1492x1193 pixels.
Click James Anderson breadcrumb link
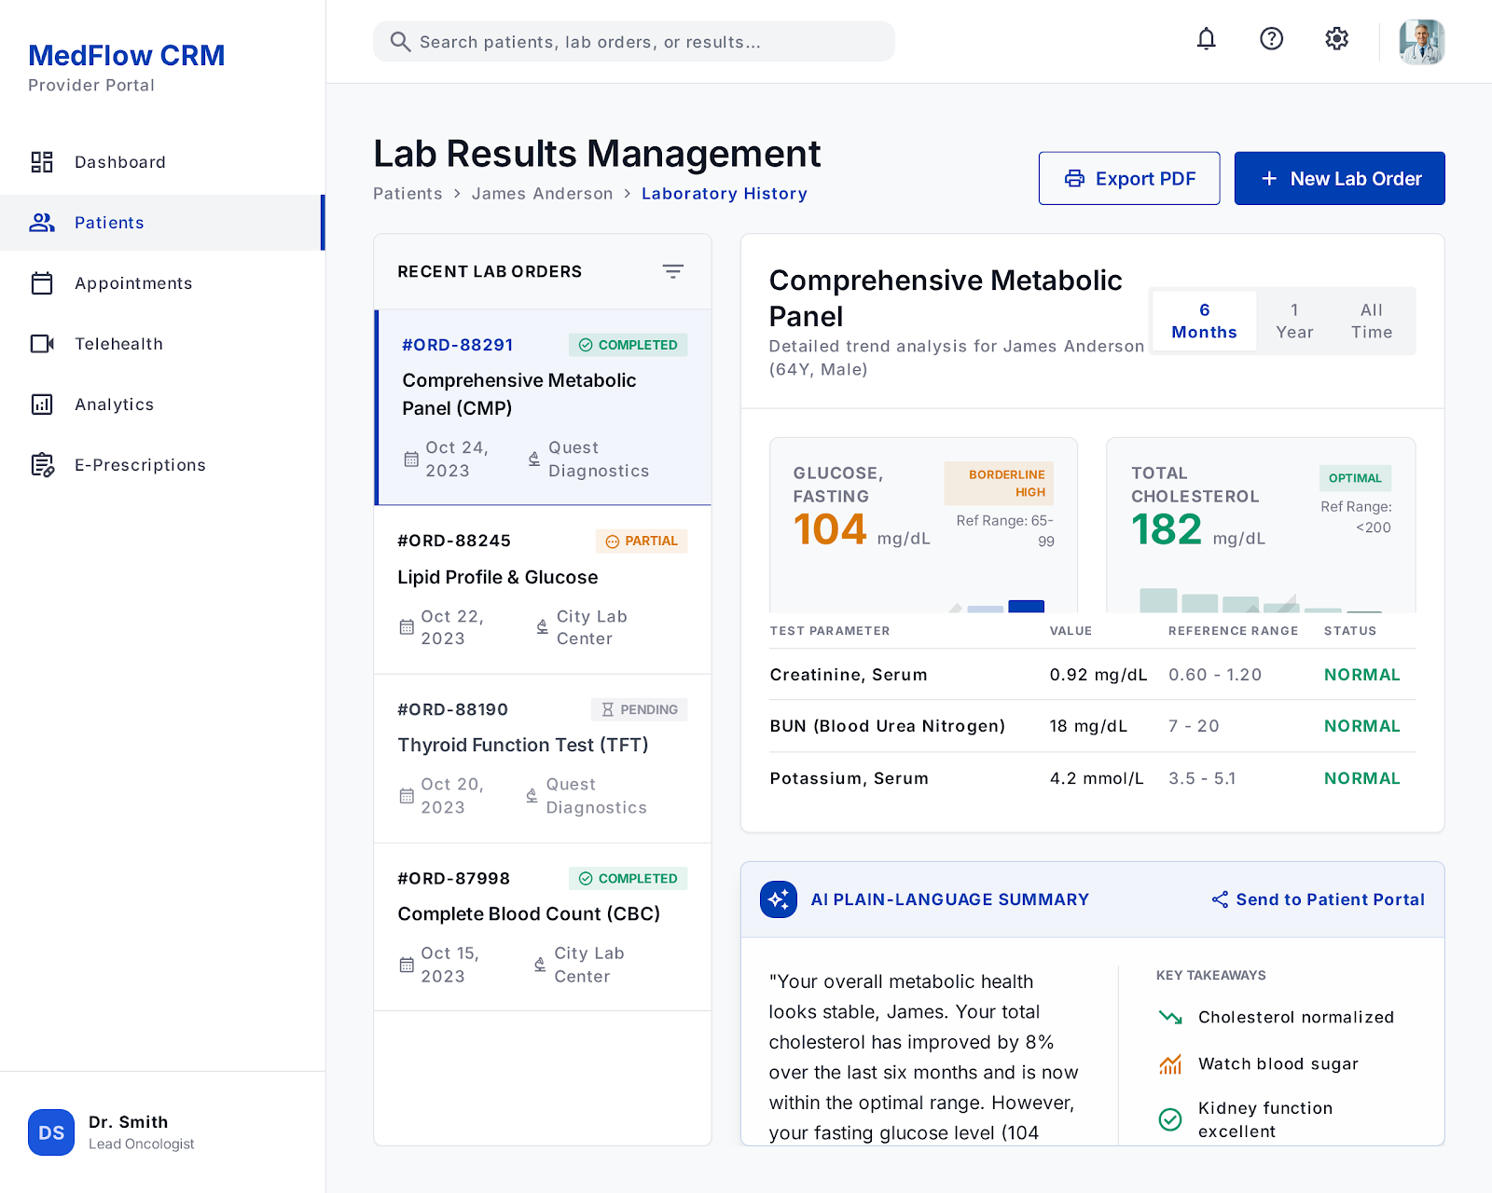coord(542,194)
